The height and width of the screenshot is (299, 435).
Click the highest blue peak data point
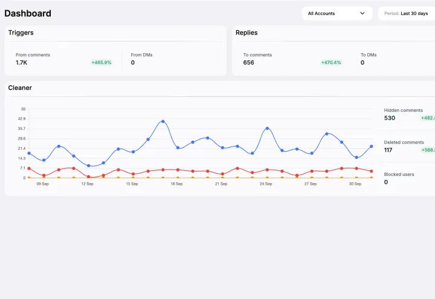(x=163, y=121)
